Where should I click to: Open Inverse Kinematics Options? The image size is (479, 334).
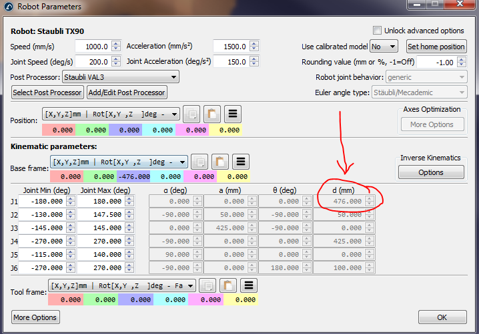[x=430, y=172]
